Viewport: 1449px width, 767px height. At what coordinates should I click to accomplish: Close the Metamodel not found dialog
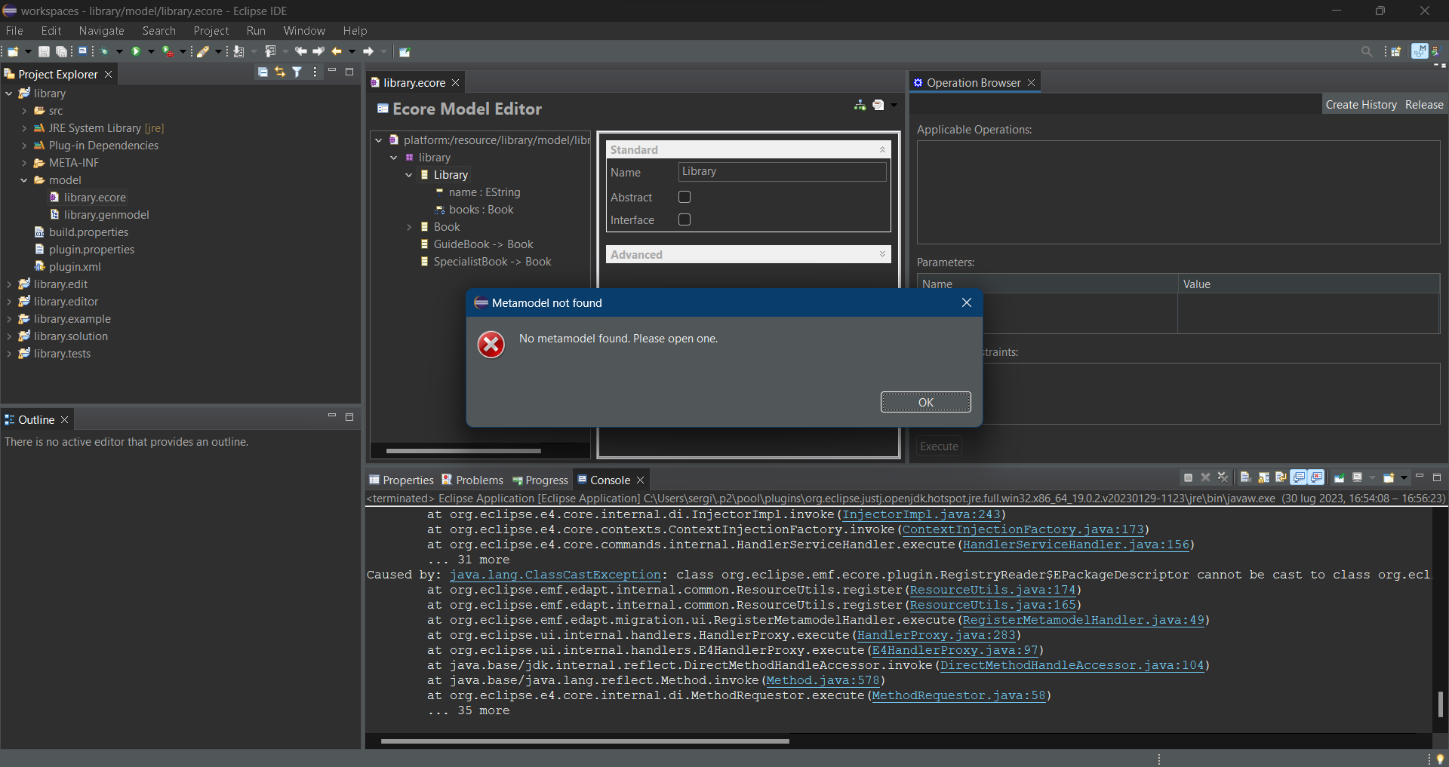pos(966,302)
